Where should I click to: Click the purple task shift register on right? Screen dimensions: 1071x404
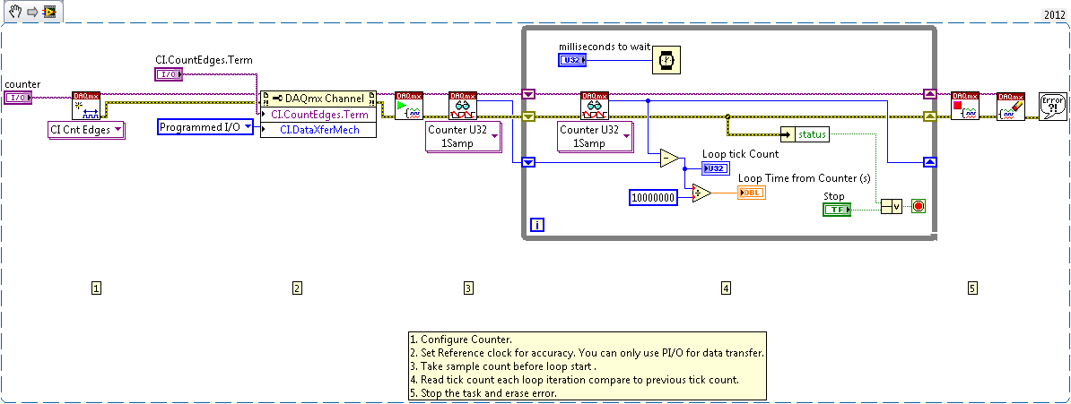tap(929, 94)
